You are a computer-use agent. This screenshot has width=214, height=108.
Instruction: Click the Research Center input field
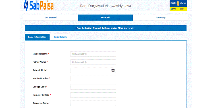pos(93,103)
